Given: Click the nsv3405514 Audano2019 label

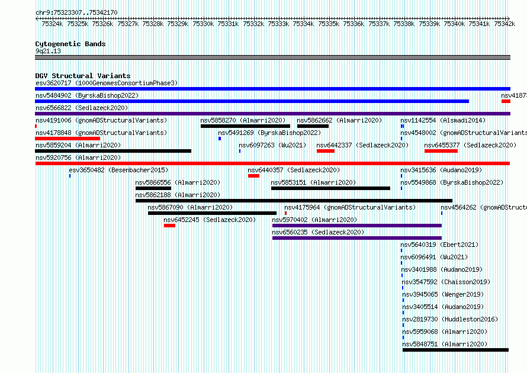Looking at the screenshot, I should (444, 307).
